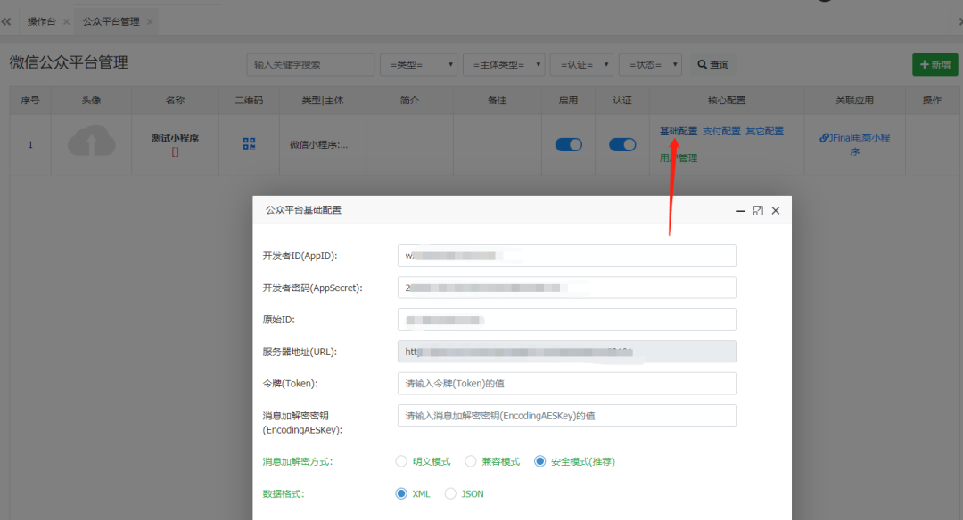Click the double-chevron collapse icon at top left

pyautogui.click(x=6, y=21)
